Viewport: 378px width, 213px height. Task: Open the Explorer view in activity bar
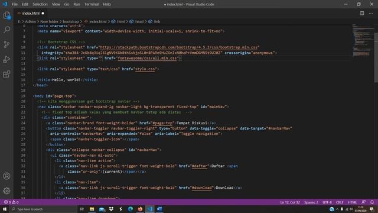[x=6, y=15]
